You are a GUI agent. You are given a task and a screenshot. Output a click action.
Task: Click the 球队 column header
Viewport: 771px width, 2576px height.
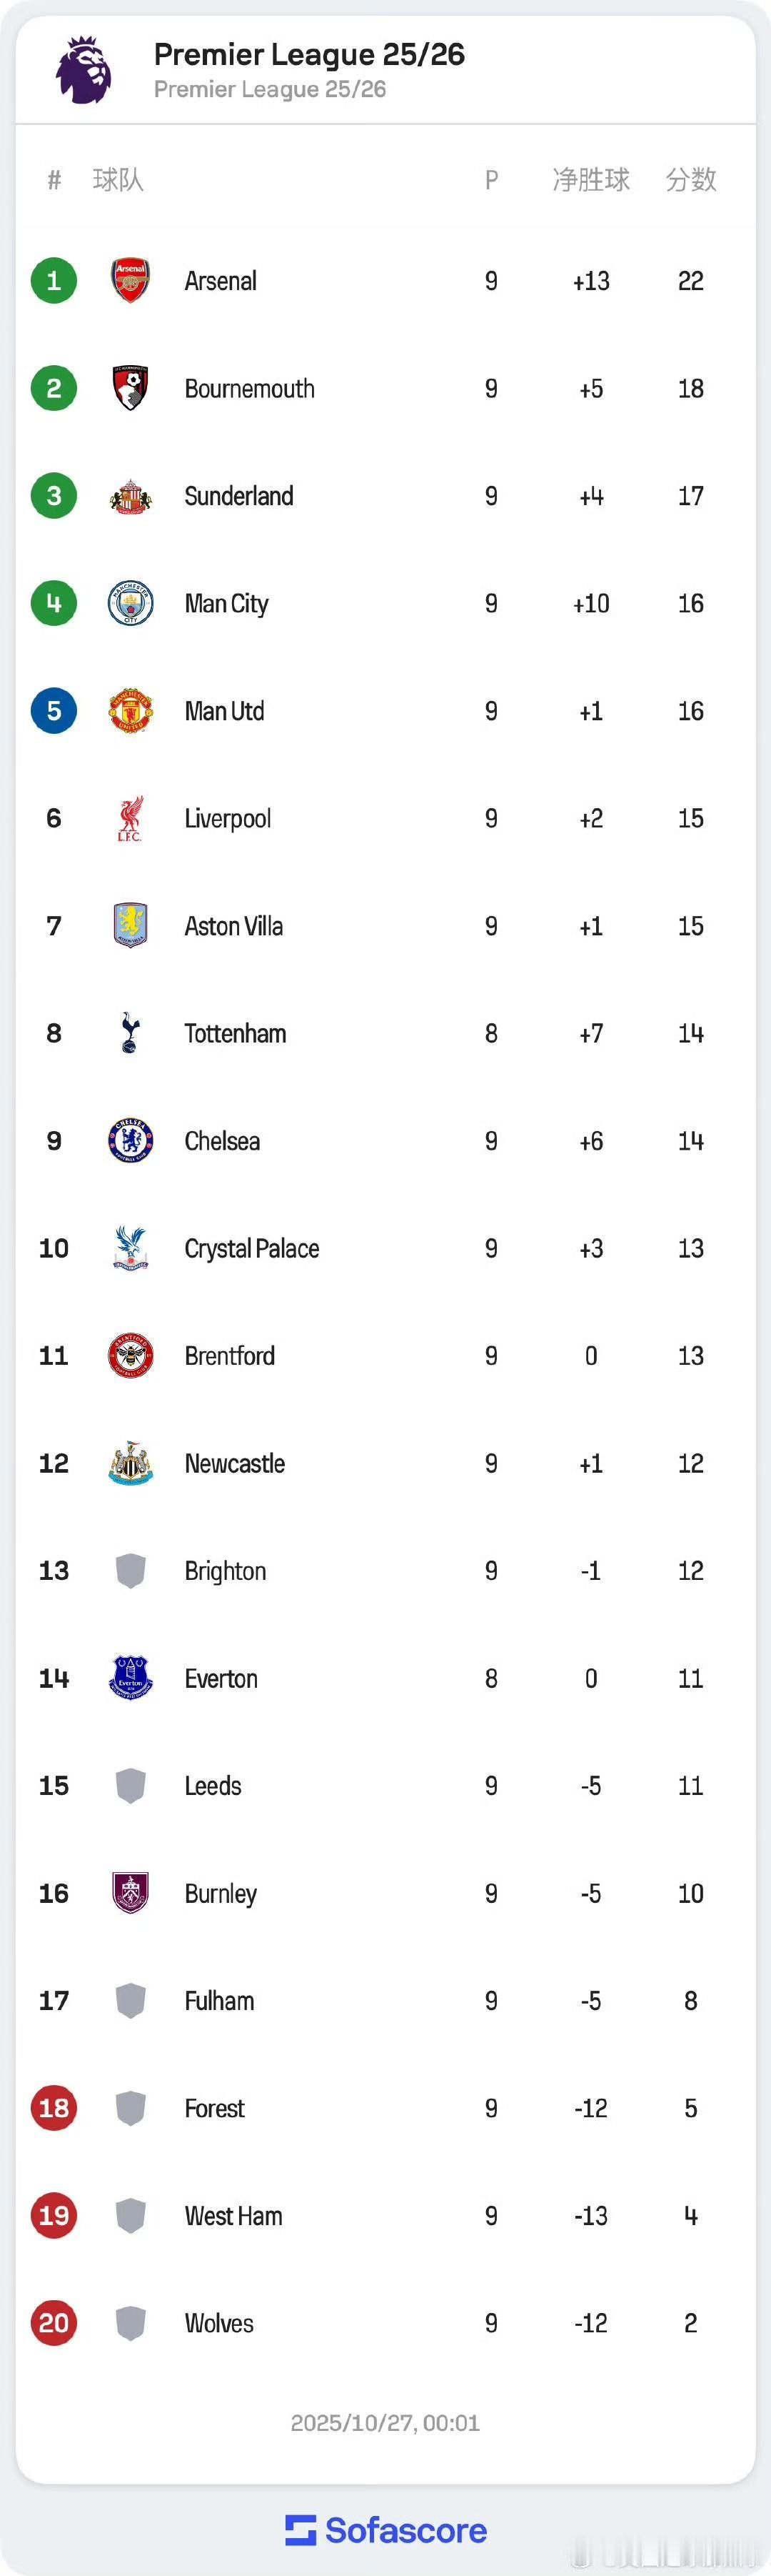tap(118, 180)
